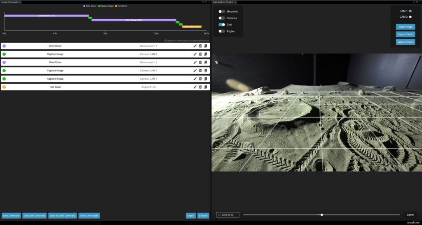The image size is (422, 225).
Task: Click Capture CAM-2 button
Action: click(406, 42)
